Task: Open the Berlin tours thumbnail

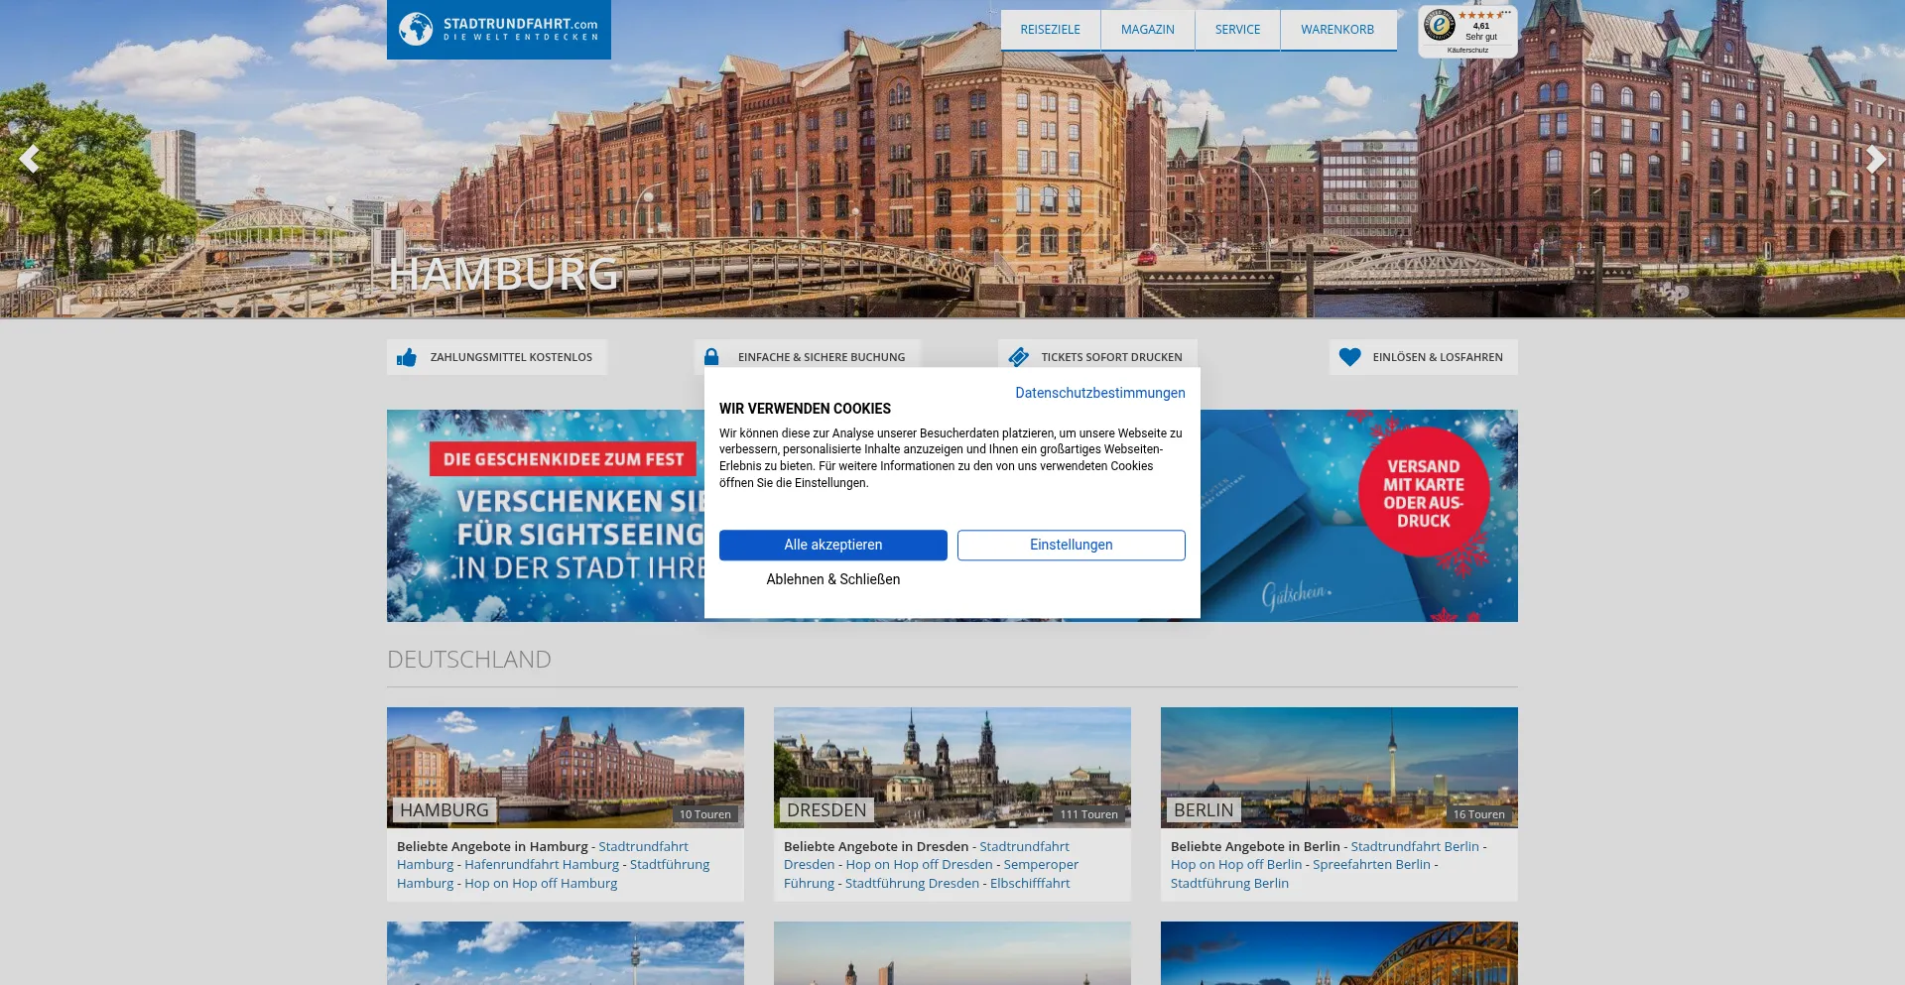Action: [x=1338, y=767]
